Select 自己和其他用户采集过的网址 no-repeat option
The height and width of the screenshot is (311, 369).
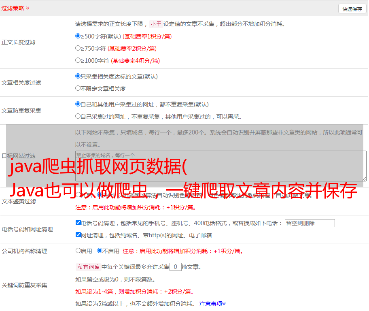pos(78,104)
